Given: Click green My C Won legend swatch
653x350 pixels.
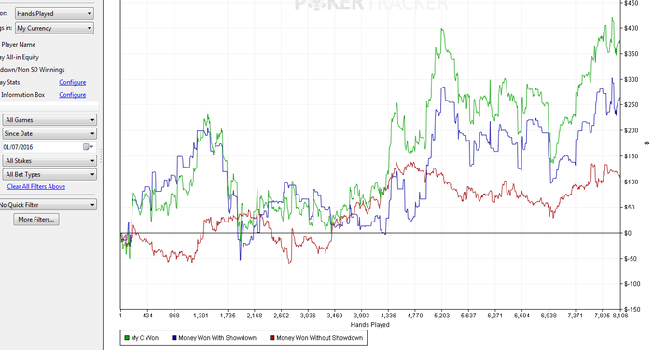Looking at the screenshot, I should click(127, 338).
